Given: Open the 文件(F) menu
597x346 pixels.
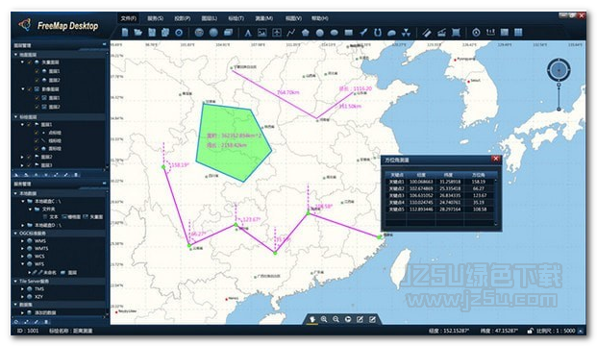Looking at the screenshot, I should 128,18.
